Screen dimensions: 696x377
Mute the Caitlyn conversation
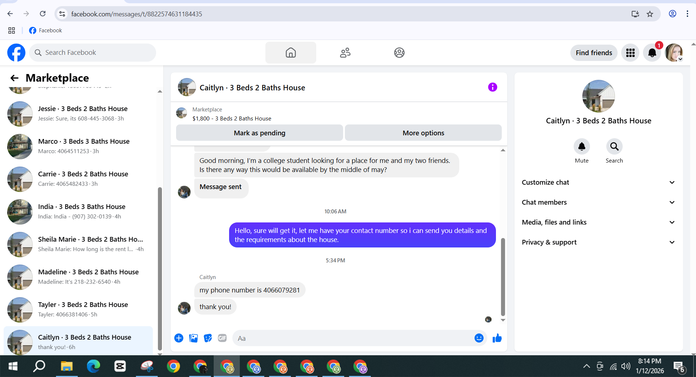(x=581, y=147)
